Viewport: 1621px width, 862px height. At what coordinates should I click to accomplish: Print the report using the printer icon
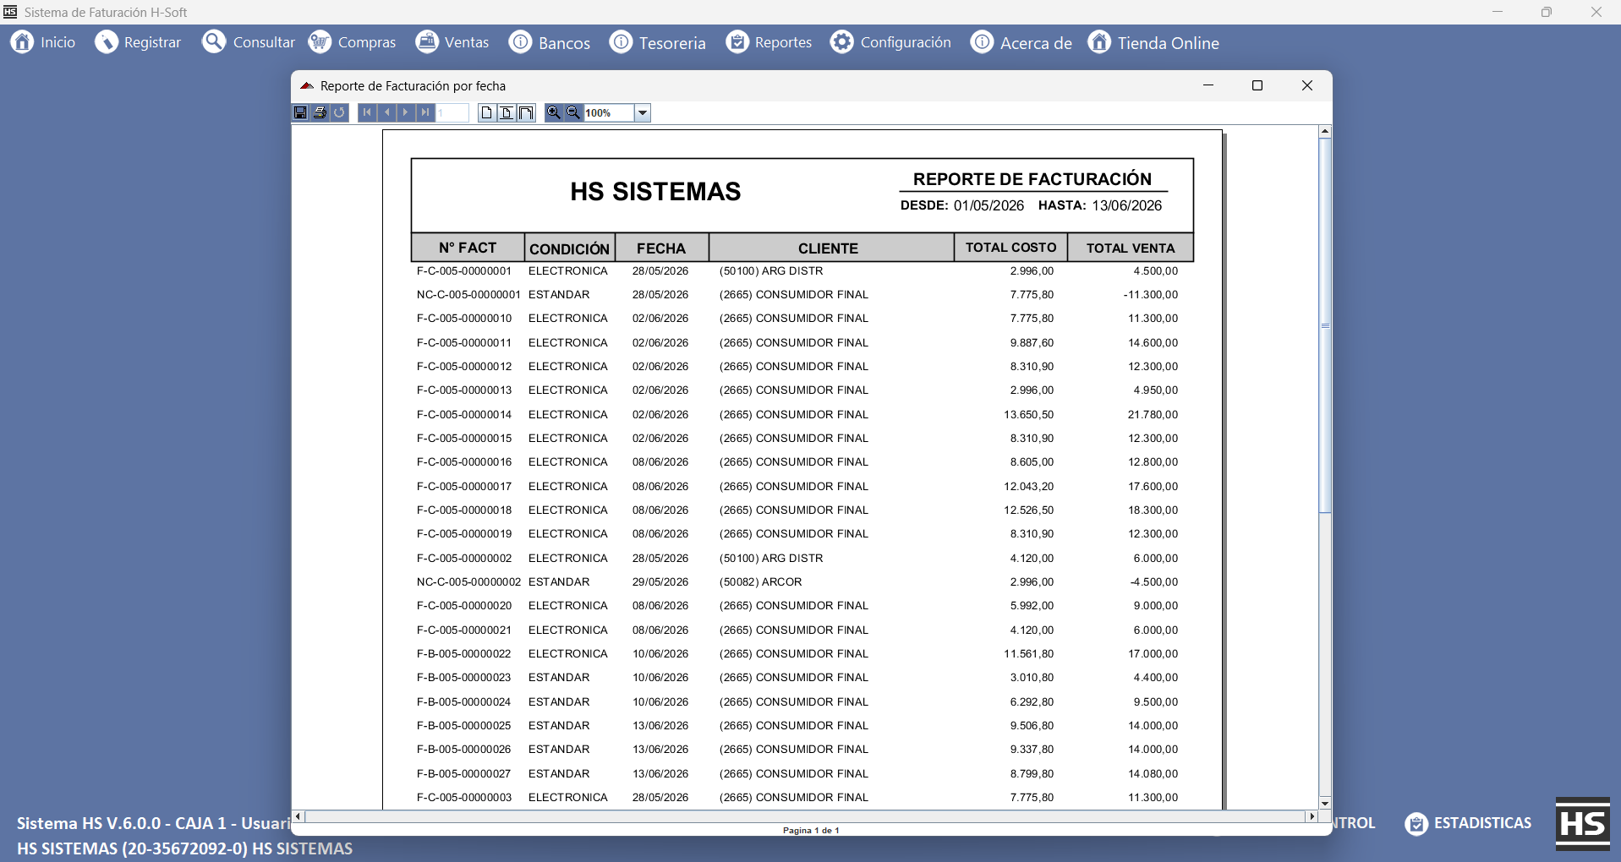tap(320, 112)
